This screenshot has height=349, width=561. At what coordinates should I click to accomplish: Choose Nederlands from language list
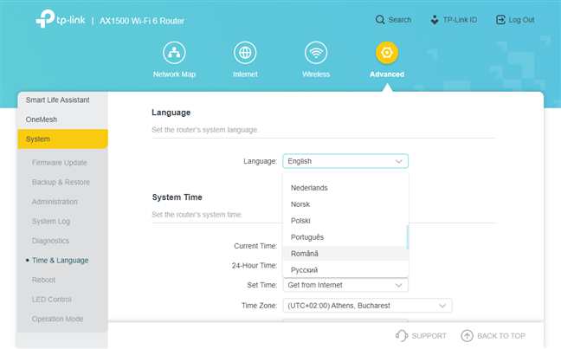coord(345,188)
